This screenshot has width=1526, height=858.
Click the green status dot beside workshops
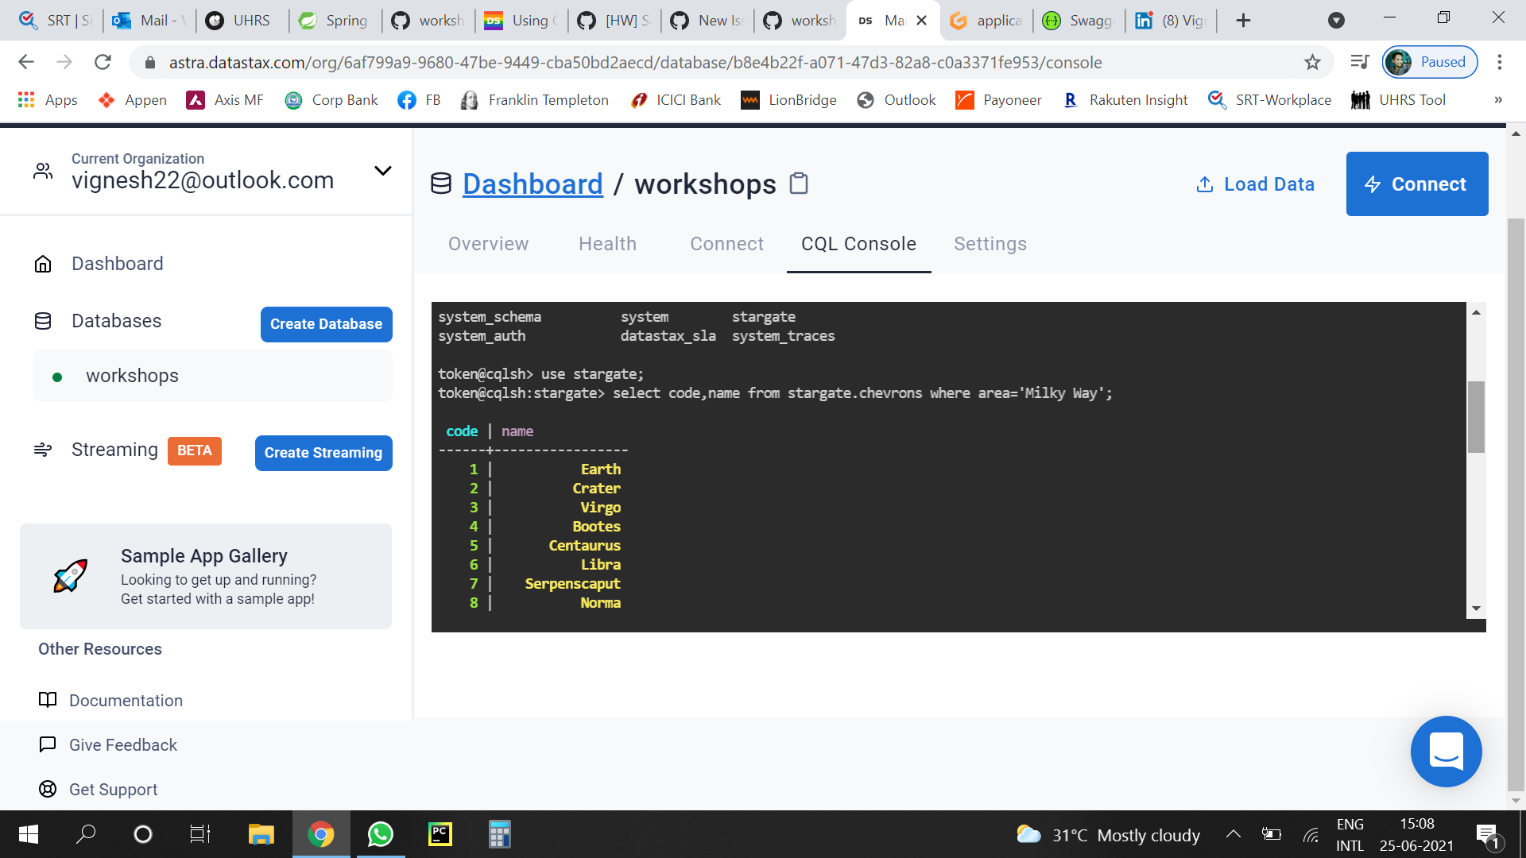(56, 377)
